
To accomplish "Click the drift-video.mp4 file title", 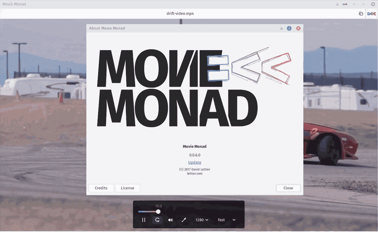I will coord(180,14).
